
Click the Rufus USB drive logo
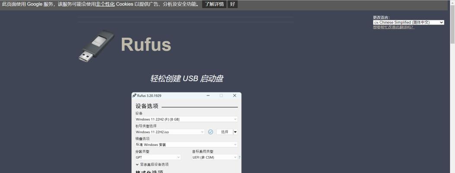pyautogui.click(x=96, y=46)
